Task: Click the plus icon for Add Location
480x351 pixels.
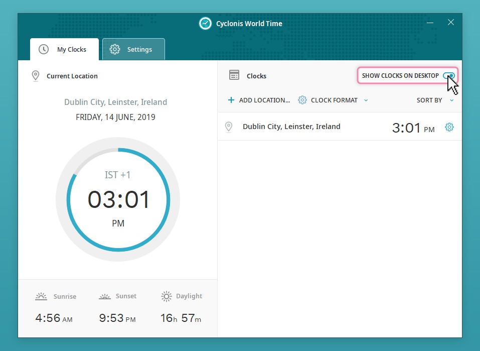Action: coord(231,100)
